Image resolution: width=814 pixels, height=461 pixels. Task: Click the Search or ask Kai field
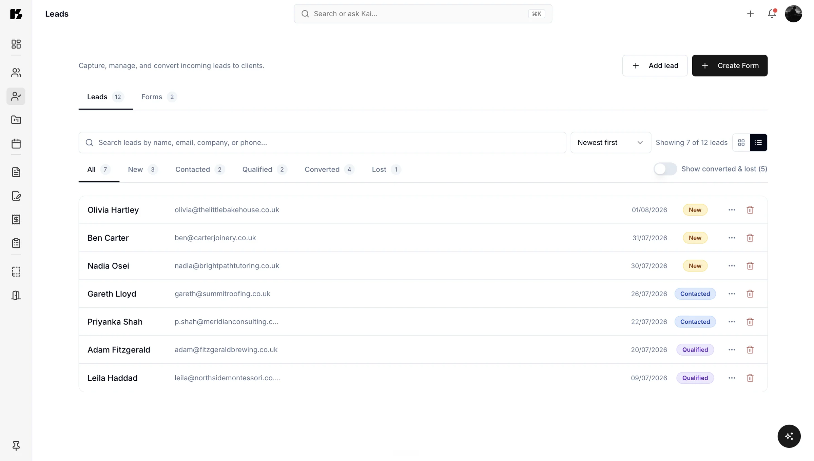click(423, 14)
